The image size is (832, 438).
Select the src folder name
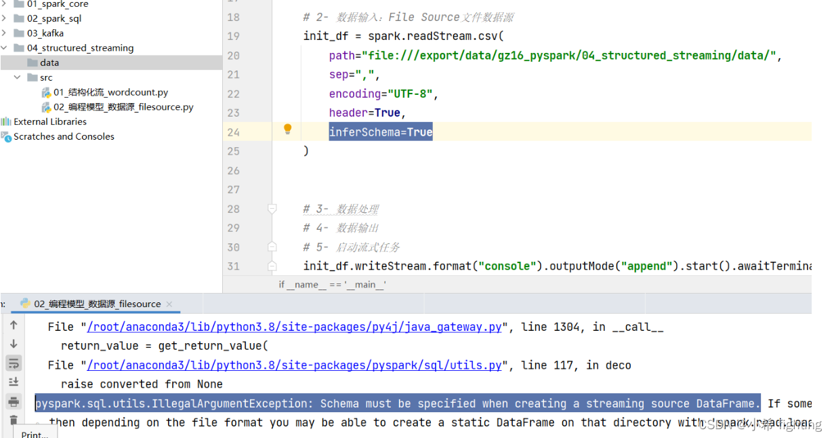[46, 78]
